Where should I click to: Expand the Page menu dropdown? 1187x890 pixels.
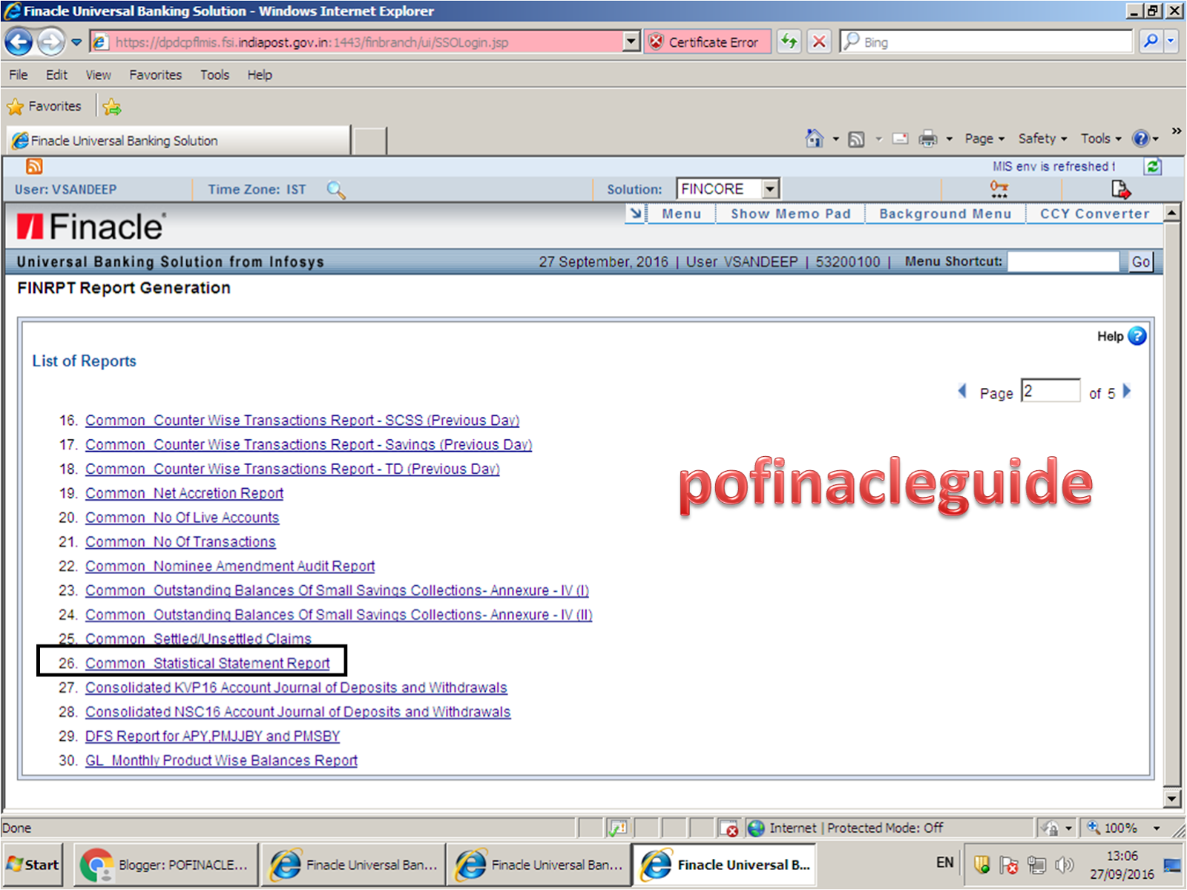(984, 139)
